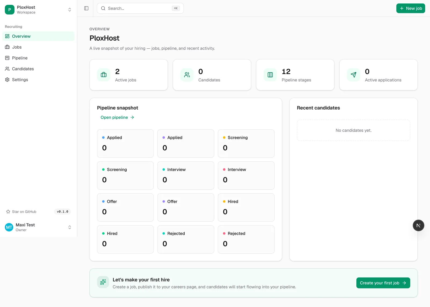Screen dimensions: 430x307
Task: Click the Active applications paper plane icon
Action: pyautogui.click(x=353, y=75)
